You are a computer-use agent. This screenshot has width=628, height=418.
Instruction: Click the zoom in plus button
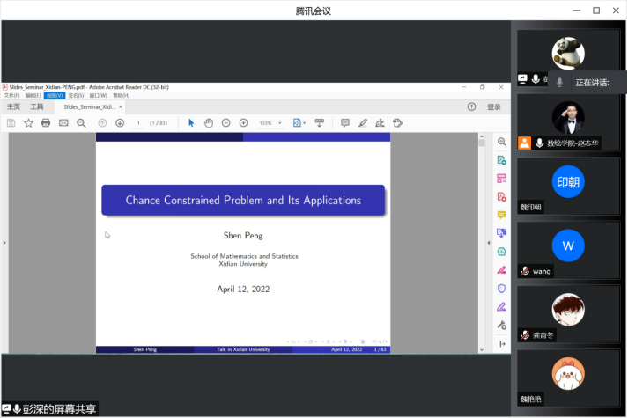[243, 123]
